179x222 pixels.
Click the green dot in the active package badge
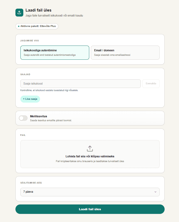pos(19,26)
